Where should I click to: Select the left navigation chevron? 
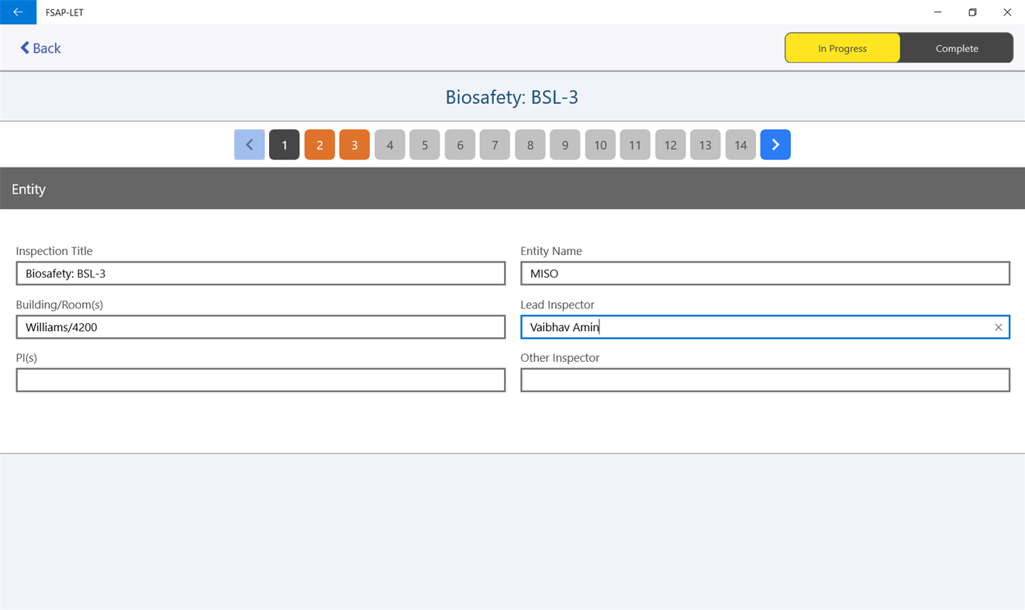click(x=249, y=144)
